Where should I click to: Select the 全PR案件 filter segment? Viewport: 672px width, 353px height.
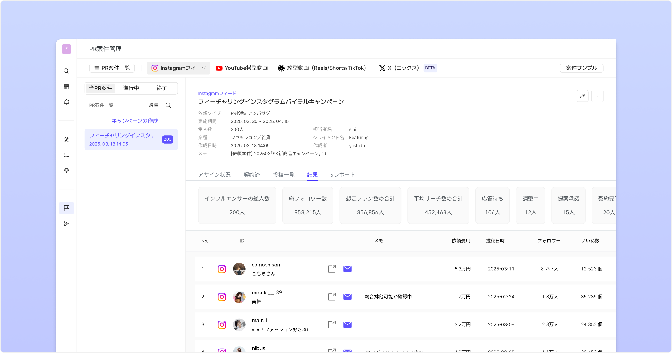101,88
